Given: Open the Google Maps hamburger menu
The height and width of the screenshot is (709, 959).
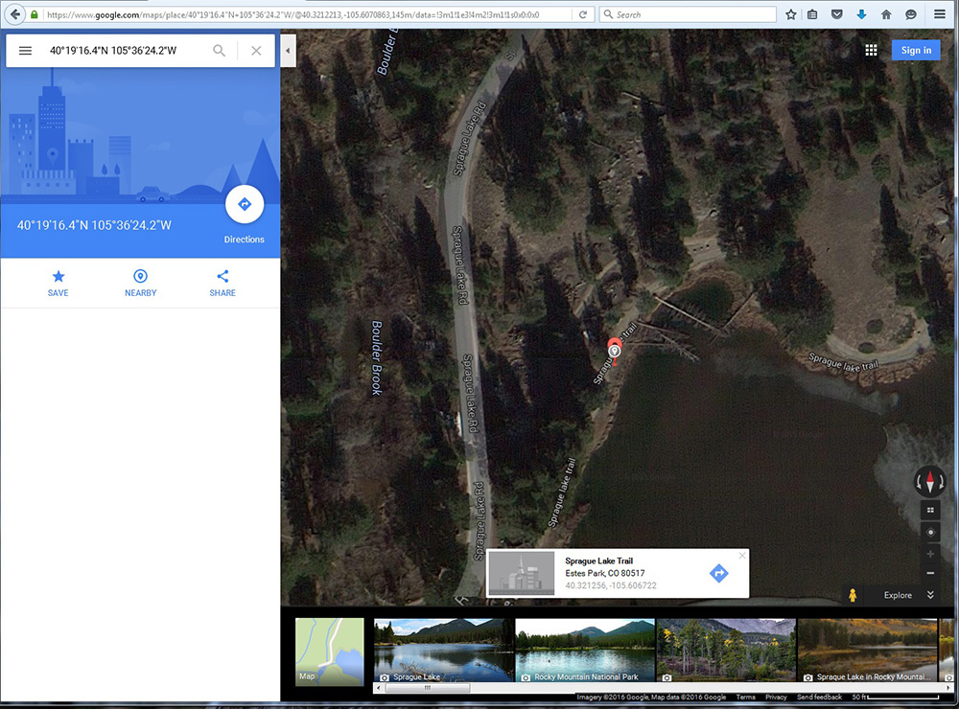Looking at the screenshot, I should (25, 51).
